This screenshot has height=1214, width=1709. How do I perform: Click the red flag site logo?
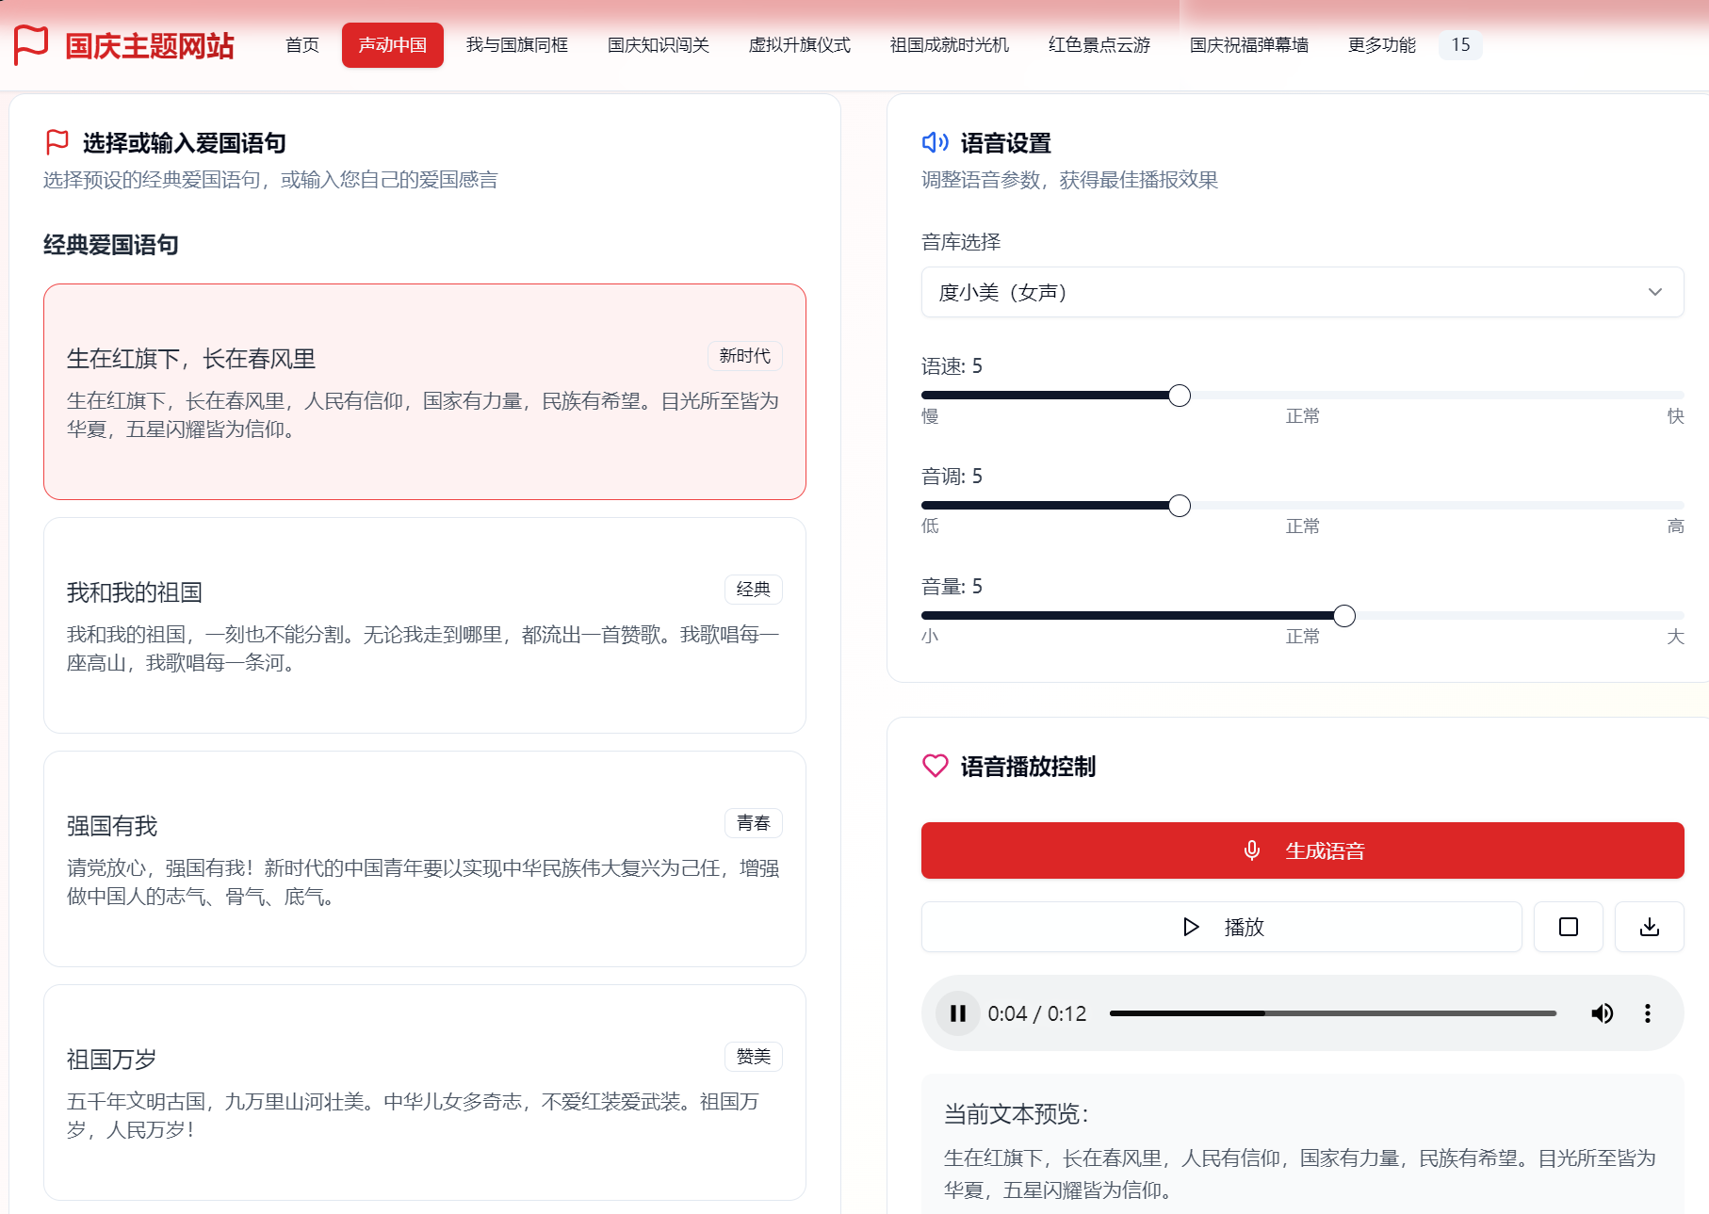31,44
